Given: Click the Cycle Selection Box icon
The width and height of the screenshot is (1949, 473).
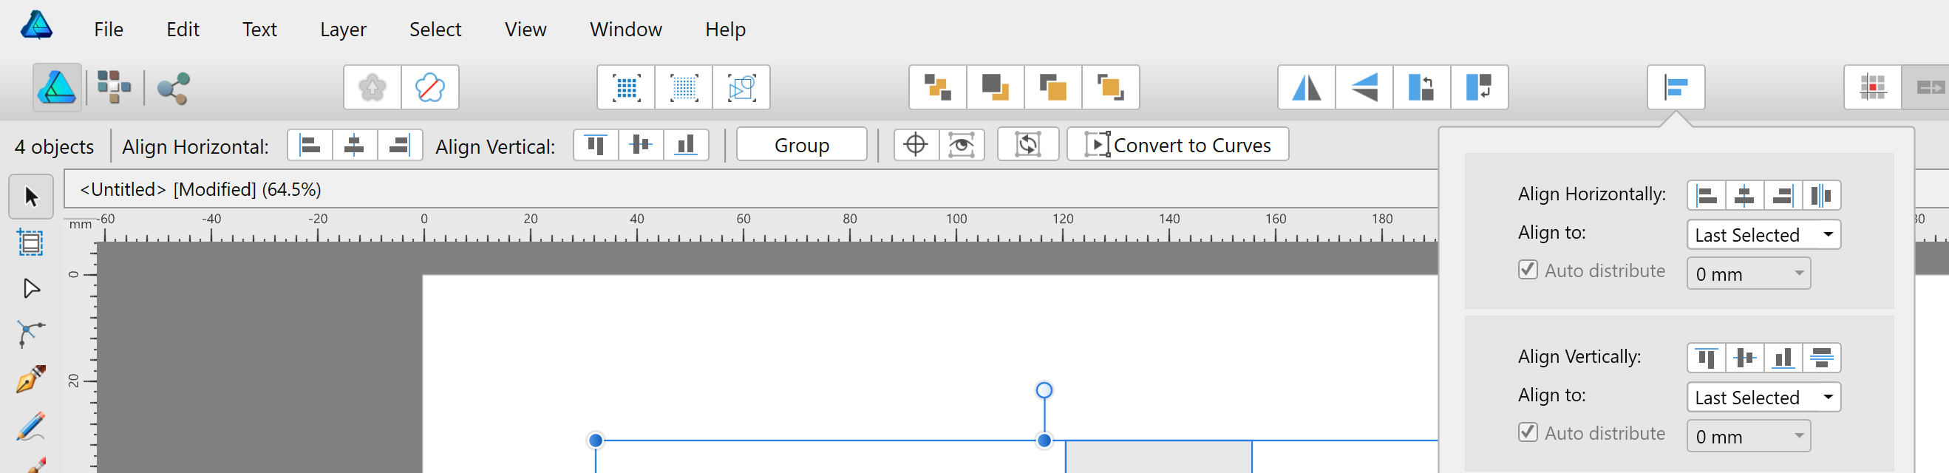Looking at the screenshot, I should point(1027,145).
